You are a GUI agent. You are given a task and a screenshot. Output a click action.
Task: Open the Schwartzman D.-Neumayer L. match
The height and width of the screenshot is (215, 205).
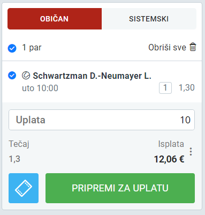92,76
